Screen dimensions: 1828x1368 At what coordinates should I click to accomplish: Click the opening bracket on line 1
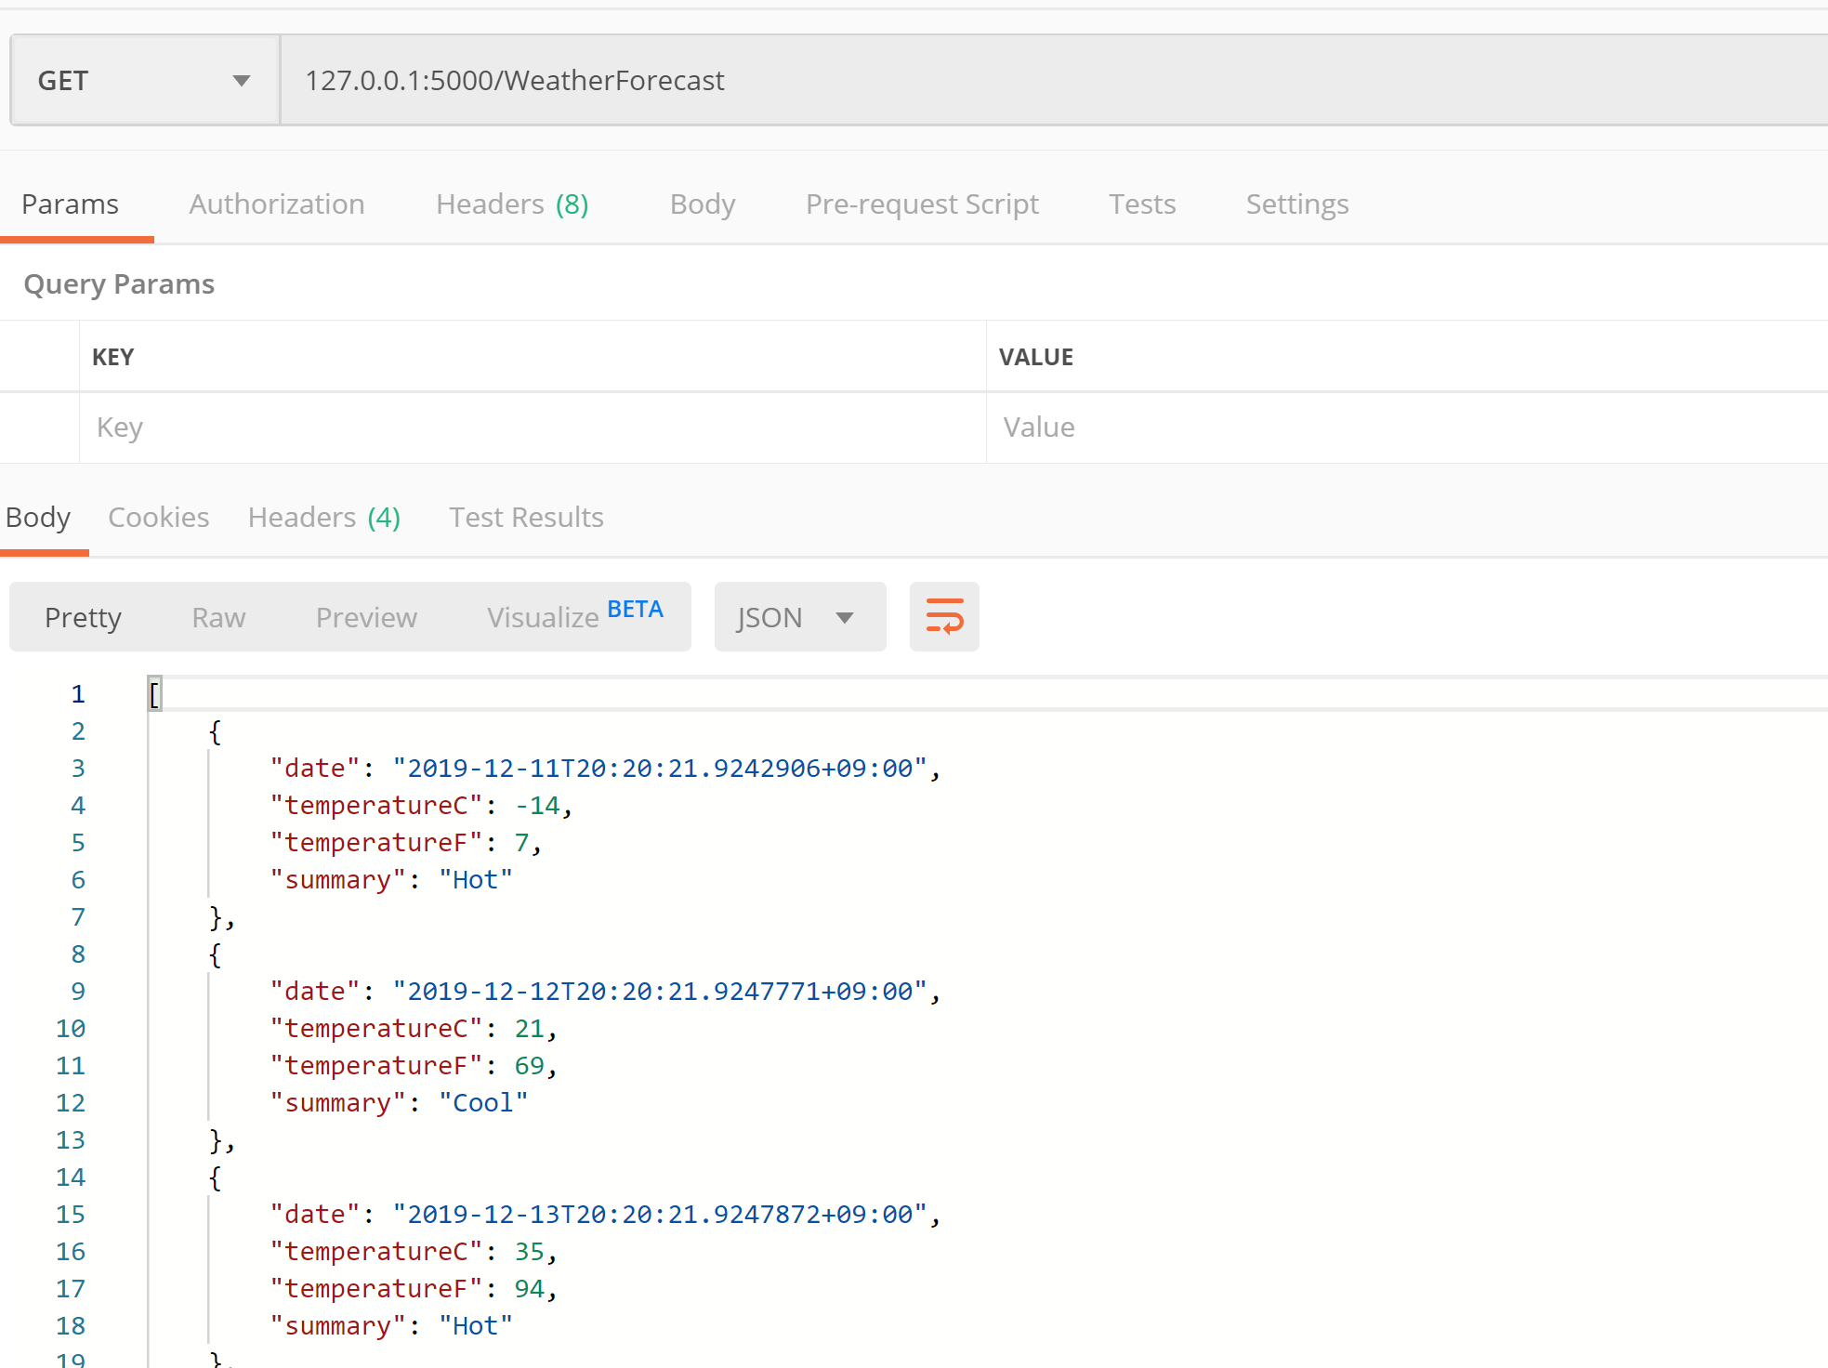[x=154, y=694]
